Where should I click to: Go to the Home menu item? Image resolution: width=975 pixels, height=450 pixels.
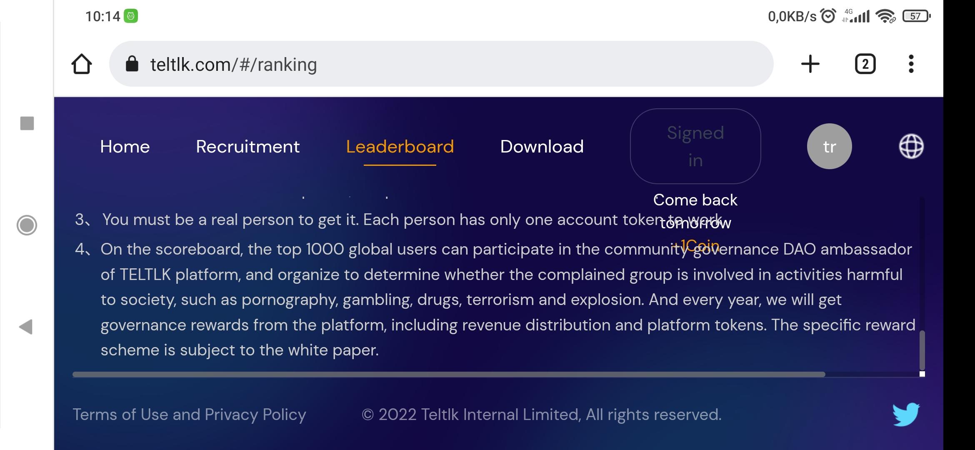pos(125,147)
